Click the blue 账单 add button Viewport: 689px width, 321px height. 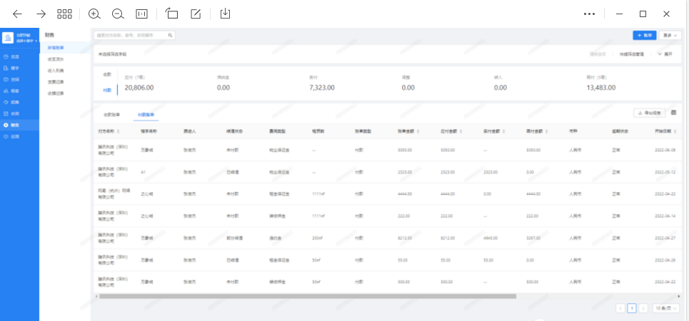point(644,34)
